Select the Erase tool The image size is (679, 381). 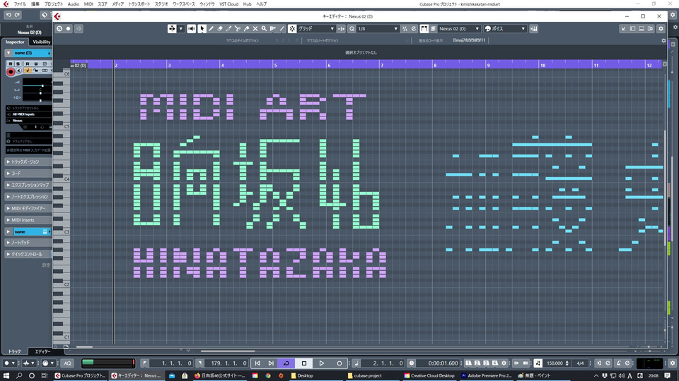pos(220,28)
